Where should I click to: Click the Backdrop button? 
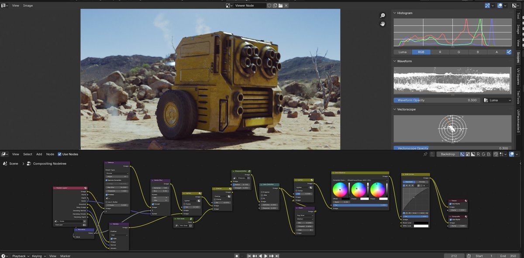coord(448,154)
